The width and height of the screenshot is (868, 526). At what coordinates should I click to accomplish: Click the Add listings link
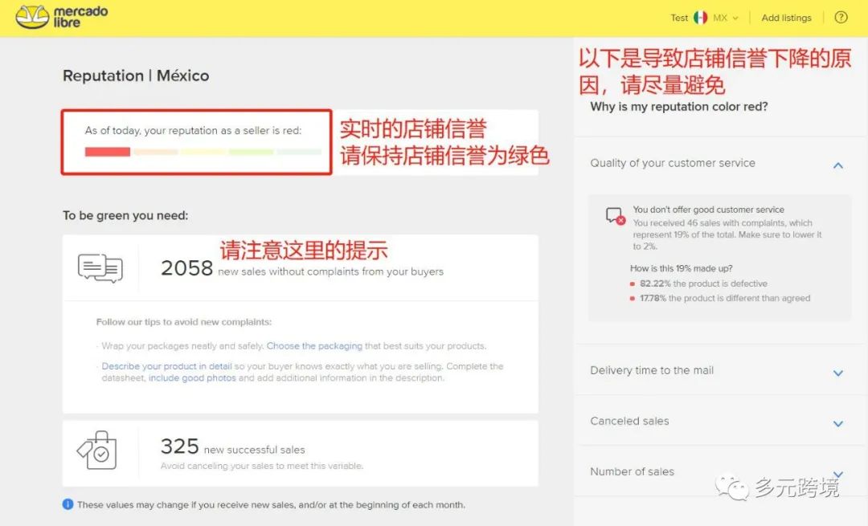(x=786, y=17)
